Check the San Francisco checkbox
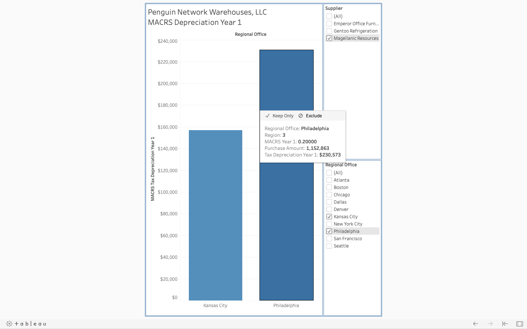 click(329, 238)
